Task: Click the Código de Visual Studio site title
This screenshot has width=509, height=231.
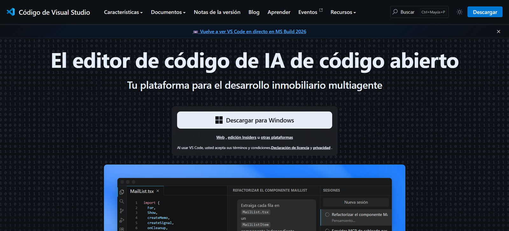Action: [x=54, y=12]
